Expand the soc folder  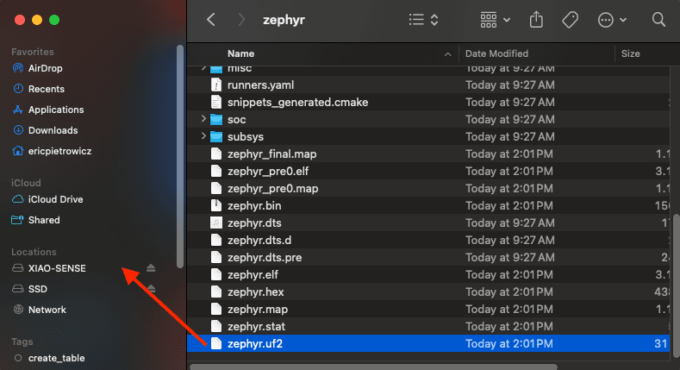click(x=204, y=119)
